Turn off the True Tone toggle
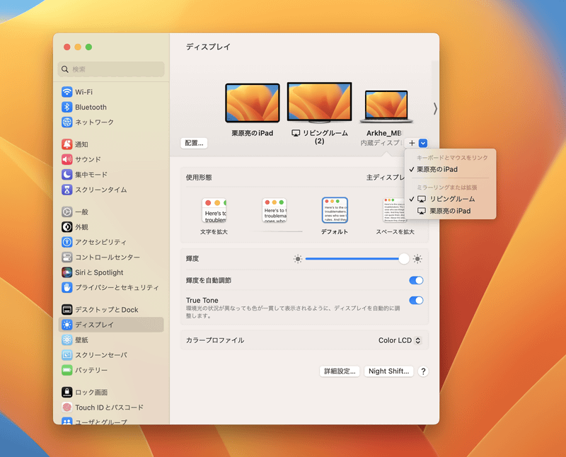This screenshot has height=457, width=566. tap(417, 301)
